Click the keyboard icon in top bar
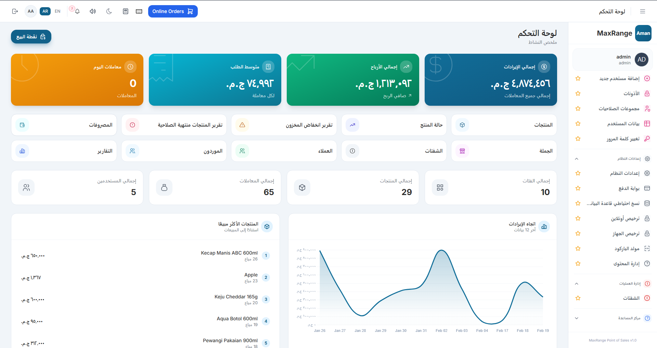Image resolution: width=657 pixels, height=348 pixels. click(139, 11)
